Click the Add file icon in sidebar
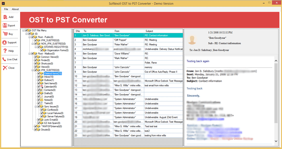Image resolution: width=282 pixels, height=149 pixels. 5,17
